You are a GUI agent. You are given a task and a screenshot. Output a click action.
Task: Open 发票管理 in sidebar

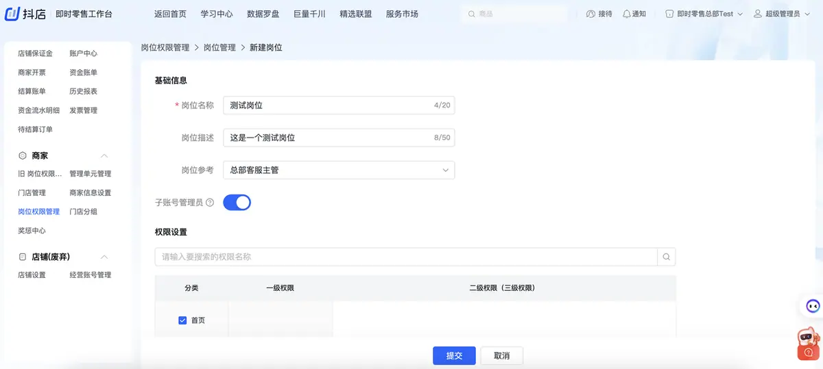[83, 110]
